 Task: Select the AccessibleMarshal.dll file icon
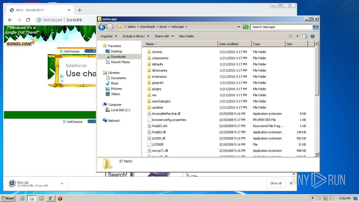click(149, 114)
